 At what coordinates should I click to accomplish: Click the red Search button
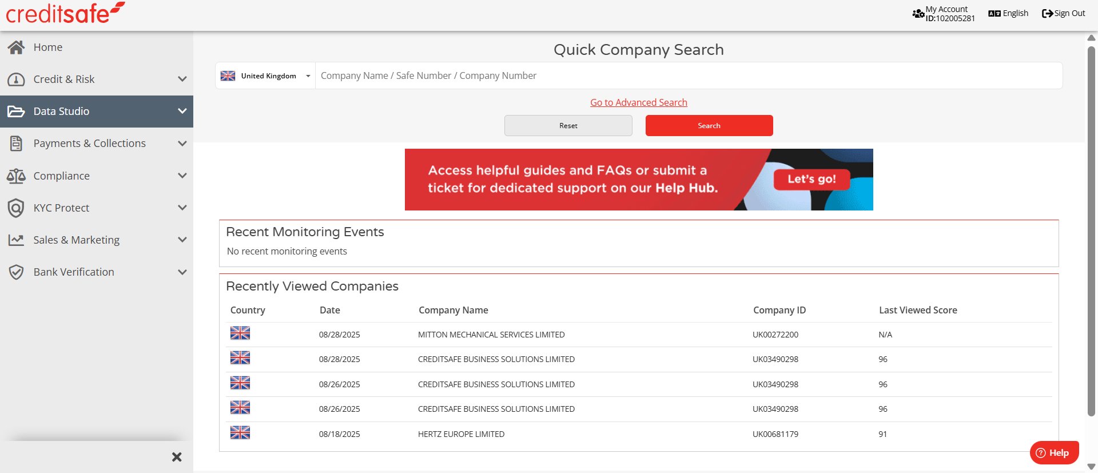click(x=709, y=125)
